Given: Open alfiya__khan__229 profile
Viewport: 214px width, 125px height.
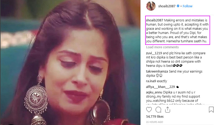Looking at the screenshot, I should coord(160,87).
